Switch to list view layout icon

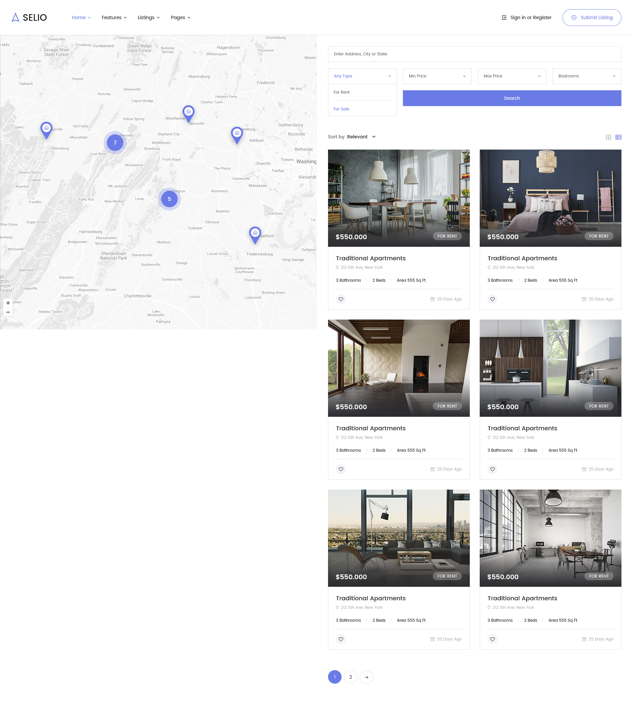(x=618, y=137)
